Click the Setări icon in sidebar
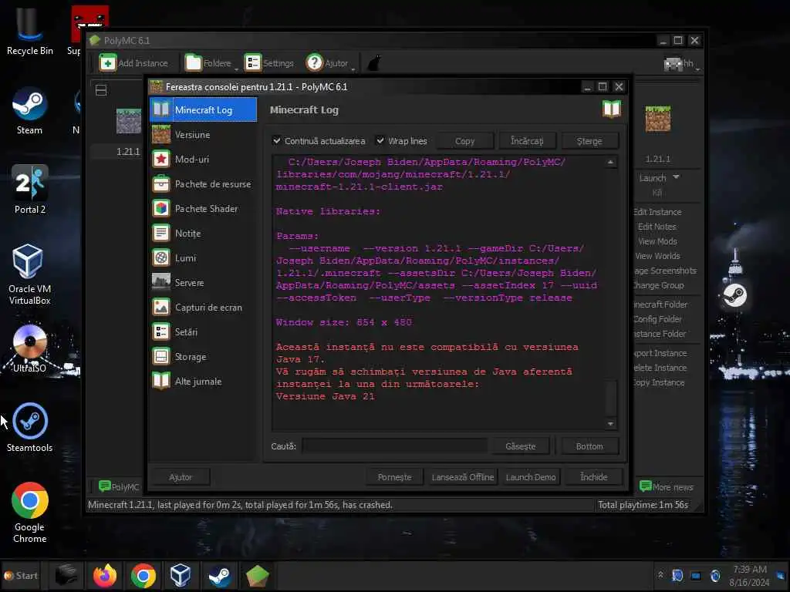Image resolution: width=790 pixels, height=592 pixels. [161, 331]
